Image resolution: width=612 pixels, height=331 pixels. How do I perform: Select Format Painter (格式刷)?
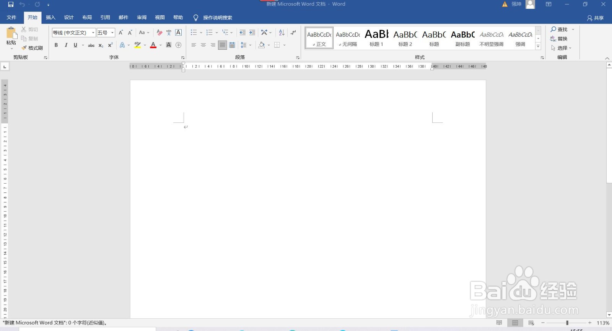32,48
